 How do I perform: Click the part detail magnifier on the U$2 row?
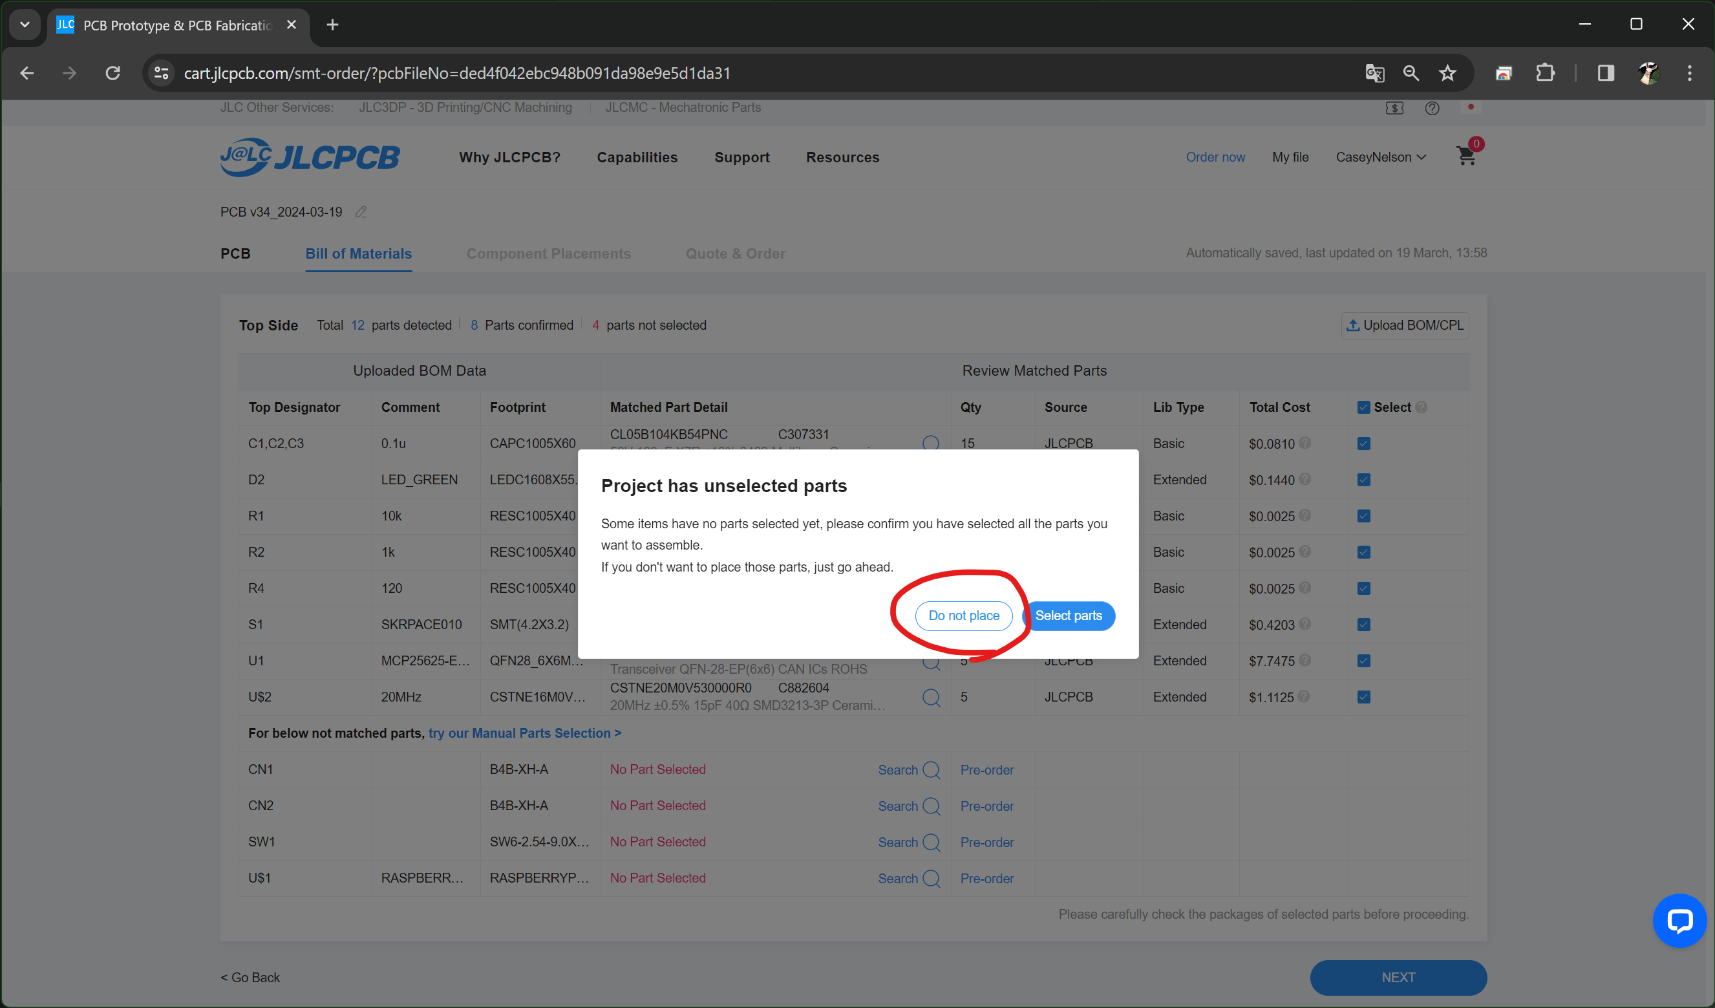pyautogui.click(x=930, y=697)
